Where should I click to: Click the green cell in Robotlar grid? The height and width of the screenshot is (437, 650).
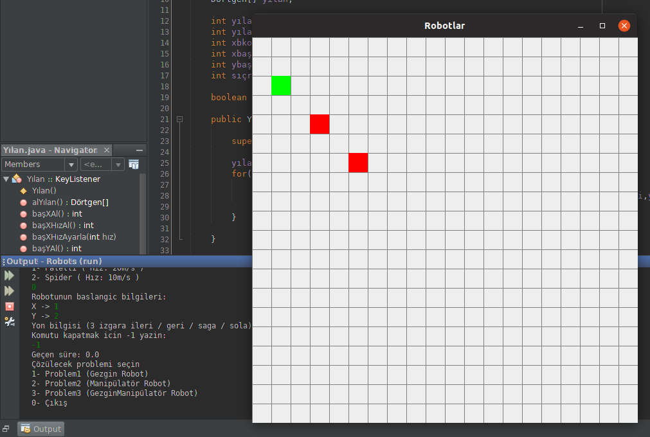(281, 85)
